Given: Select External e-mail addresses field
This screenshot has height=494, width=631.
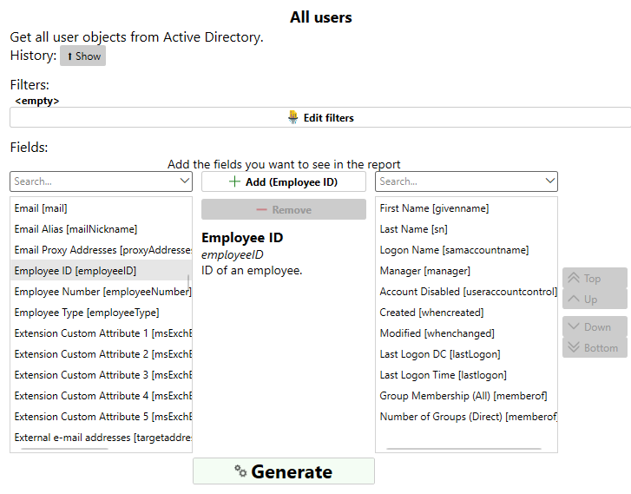Looking at the screenshot, I should point(101,438).
